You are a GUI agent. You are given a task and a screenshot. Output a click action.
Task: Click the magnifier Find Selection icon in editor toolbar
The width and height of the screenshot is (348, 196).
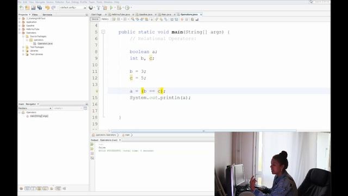click(133, 20)
